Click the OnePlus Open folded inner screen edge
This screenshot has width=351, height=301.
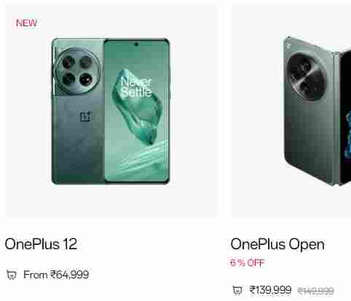coord(346,117)
